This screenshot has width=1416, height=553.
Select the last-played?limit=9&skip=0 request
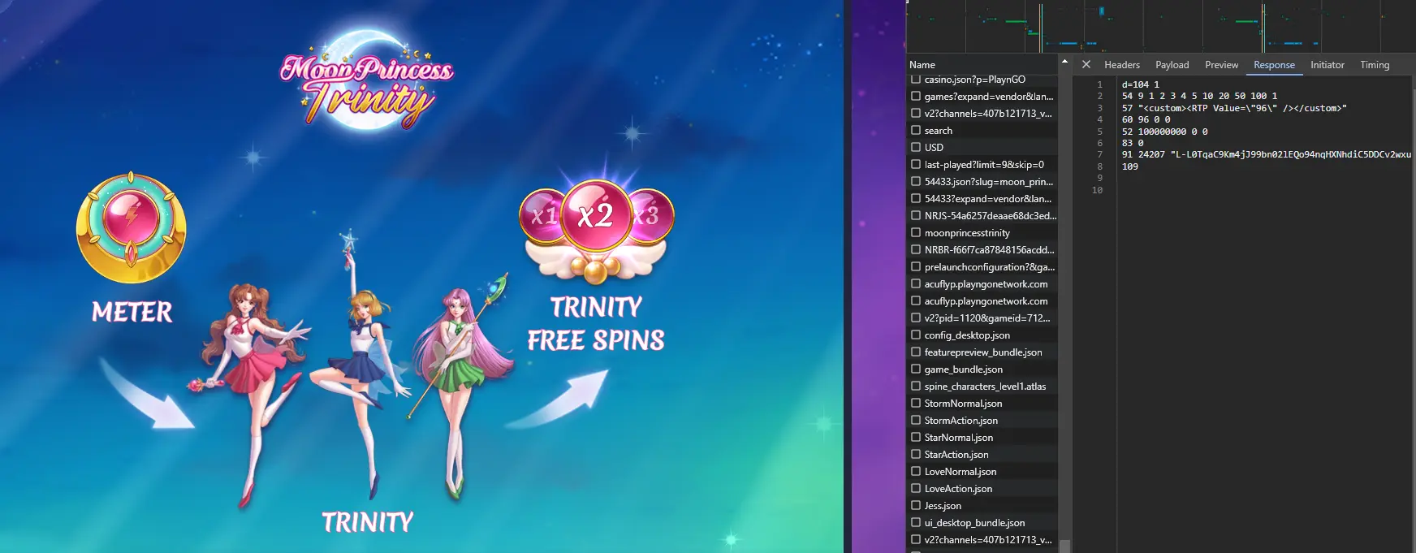pyautogui.click(x=982, y=164)
